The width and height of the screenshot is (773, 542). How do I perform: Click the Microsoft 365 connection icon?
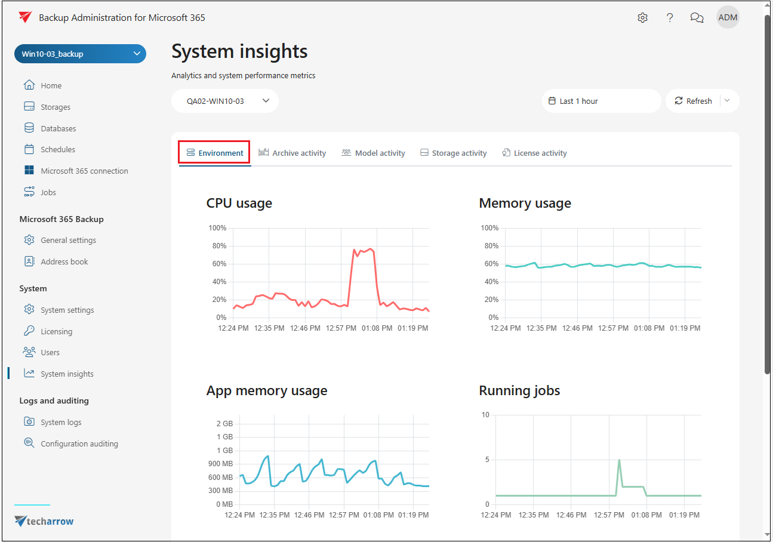pyautogui.click(x=29, y=171)
